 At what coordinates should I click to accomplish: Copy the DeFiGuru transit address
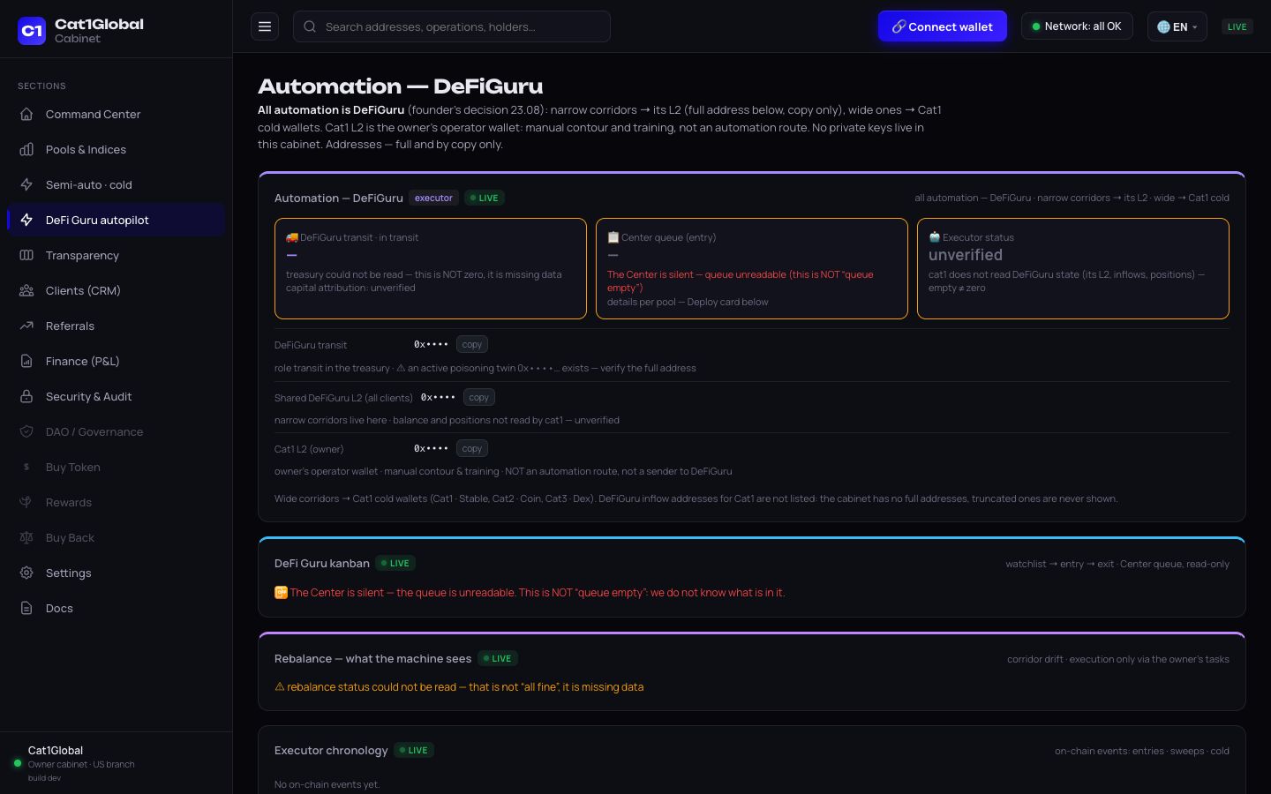[x=472, y=344]
